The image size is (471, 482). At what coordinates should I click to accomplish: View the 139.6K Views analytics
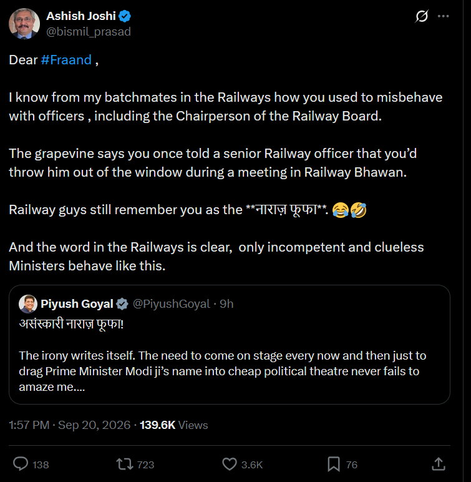coord(174,425)
